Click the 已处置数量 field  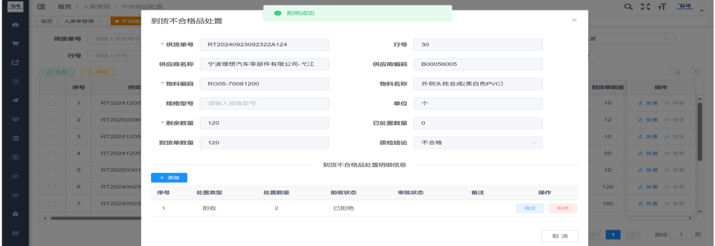tap(478, 123)
